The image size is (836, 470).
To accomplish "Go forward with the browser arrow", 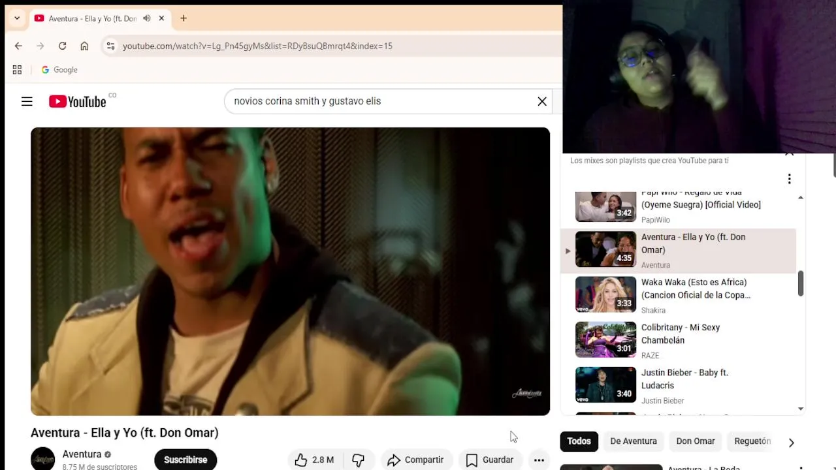I will [40, 46].
